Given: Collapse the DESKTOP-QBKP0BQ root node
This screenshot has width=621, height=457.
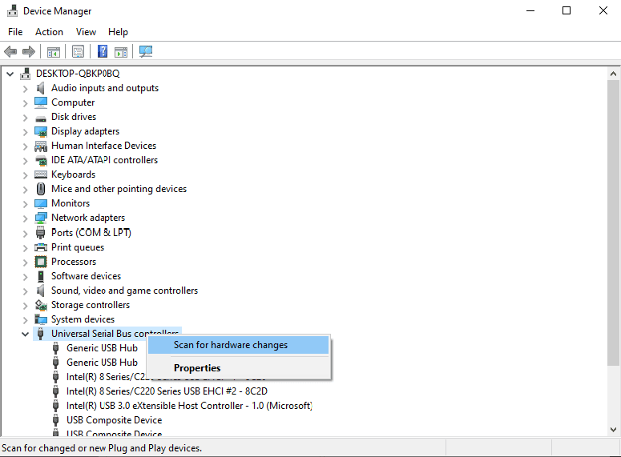Looking at the screenshot, I should click(10, 74).
